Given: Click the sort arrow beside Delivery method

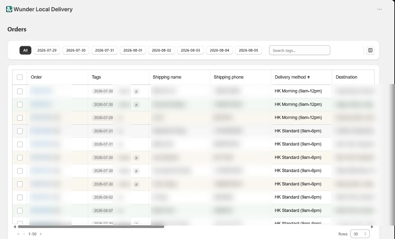Looking at the screenshot, I should tap(308, 77).
